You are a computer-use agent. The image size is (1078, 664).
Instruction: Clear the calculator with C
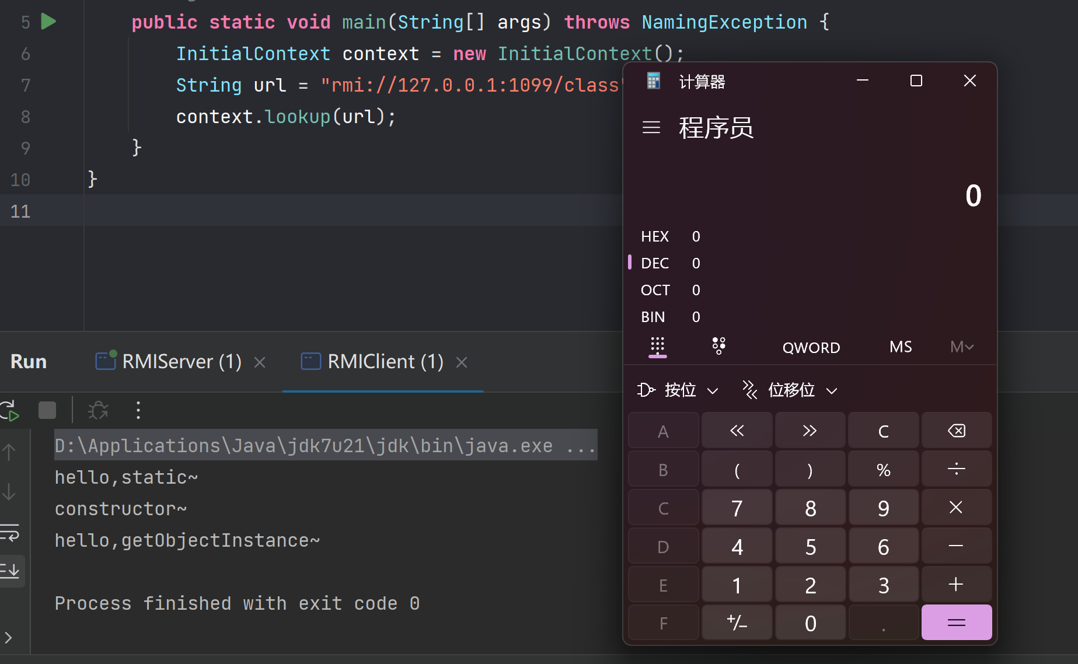point(884,431)
